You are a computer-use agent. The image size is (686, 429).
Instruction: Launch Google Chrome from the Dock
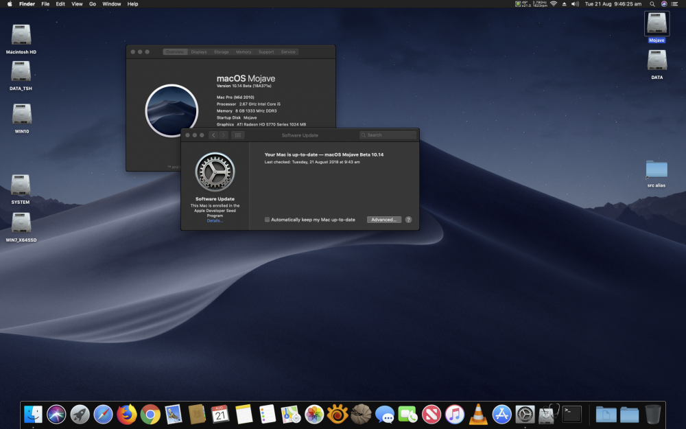tap(150, 414)
